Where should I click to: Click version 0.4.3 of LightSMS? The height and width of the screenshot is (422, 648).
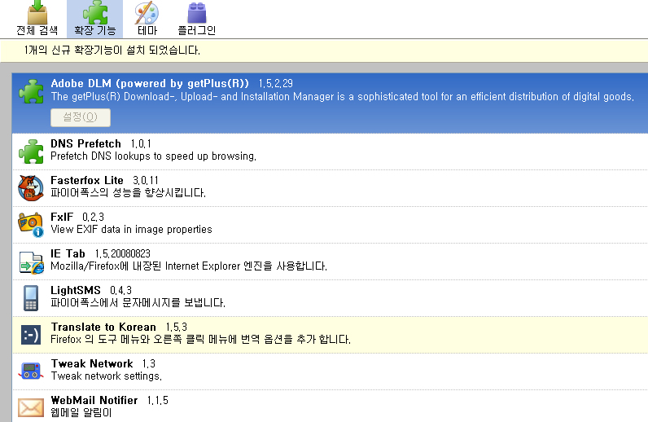click(x=121, y=290)
